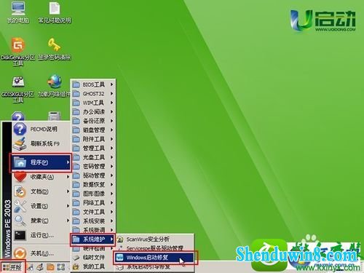Click the folder icon of 网络工具
This screenshot has width=364, height=273.
click(x=76, y=203)
